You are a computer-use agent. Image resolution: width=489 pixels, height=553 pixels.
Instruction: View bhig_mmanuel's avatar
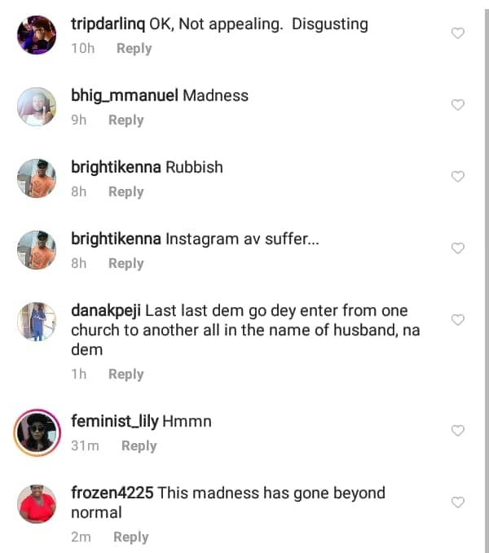point(37,107)
